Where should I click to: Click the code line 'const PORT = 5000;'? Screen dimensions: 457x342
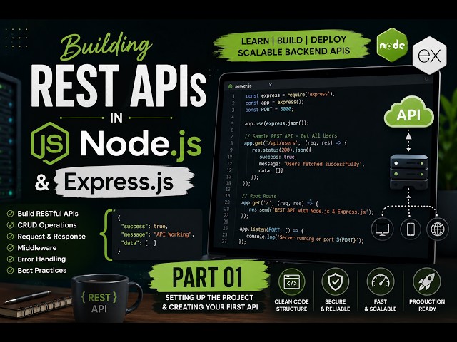[x=269, y=110]
